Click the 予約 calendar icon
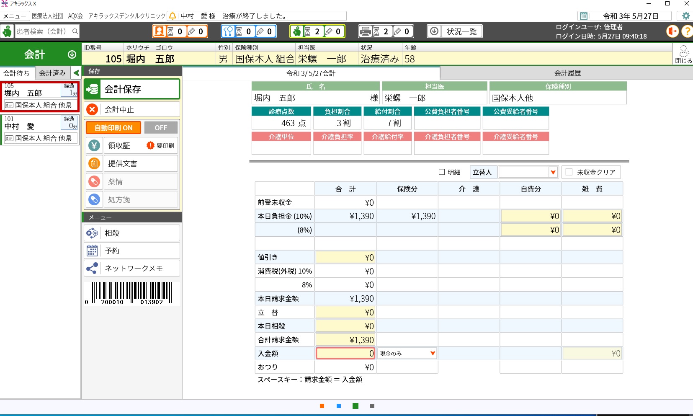Viewport: 693px width, 416px height. (92, 251)
